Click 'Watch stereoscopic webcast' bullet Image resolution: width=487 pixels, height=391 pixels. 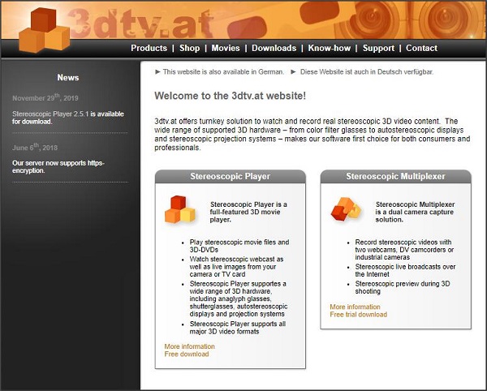pyautogui.click(x=236, y=267)
